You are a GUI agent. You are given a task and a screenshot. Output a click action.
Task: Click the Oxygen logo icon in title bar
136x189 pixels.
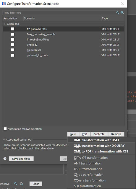coord(4,4)
